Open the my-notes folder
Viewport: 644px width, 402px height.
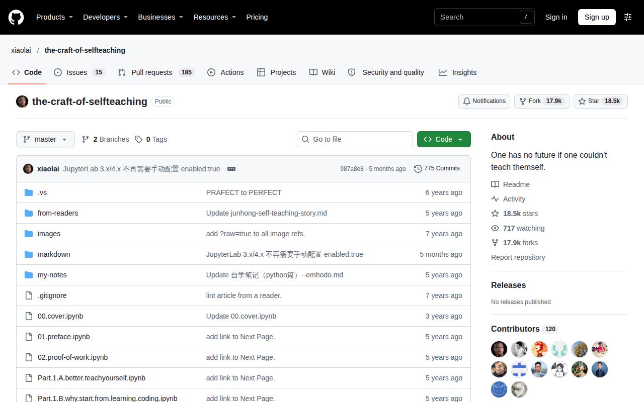[52, 275]
